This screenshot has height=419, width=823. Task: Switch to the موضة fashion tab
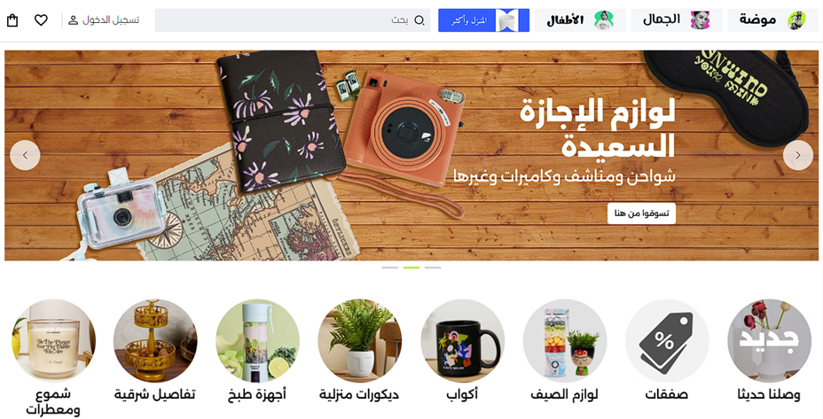click(772, 20)
